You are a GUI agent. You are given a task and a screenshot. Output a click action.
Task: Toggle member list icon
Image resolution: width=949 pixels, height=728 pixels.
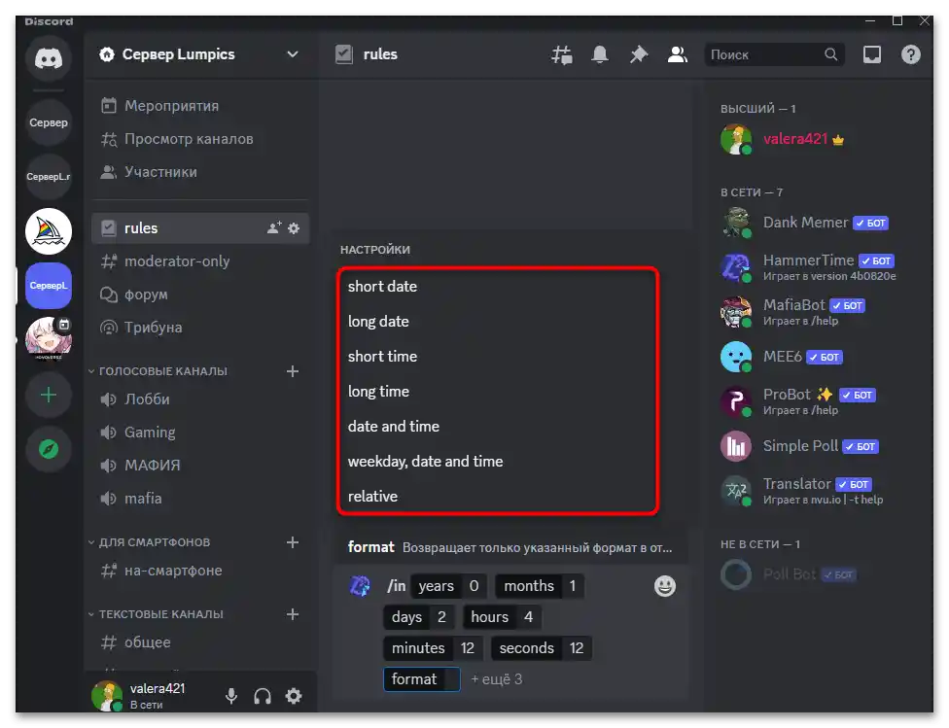tap(678, 54)
